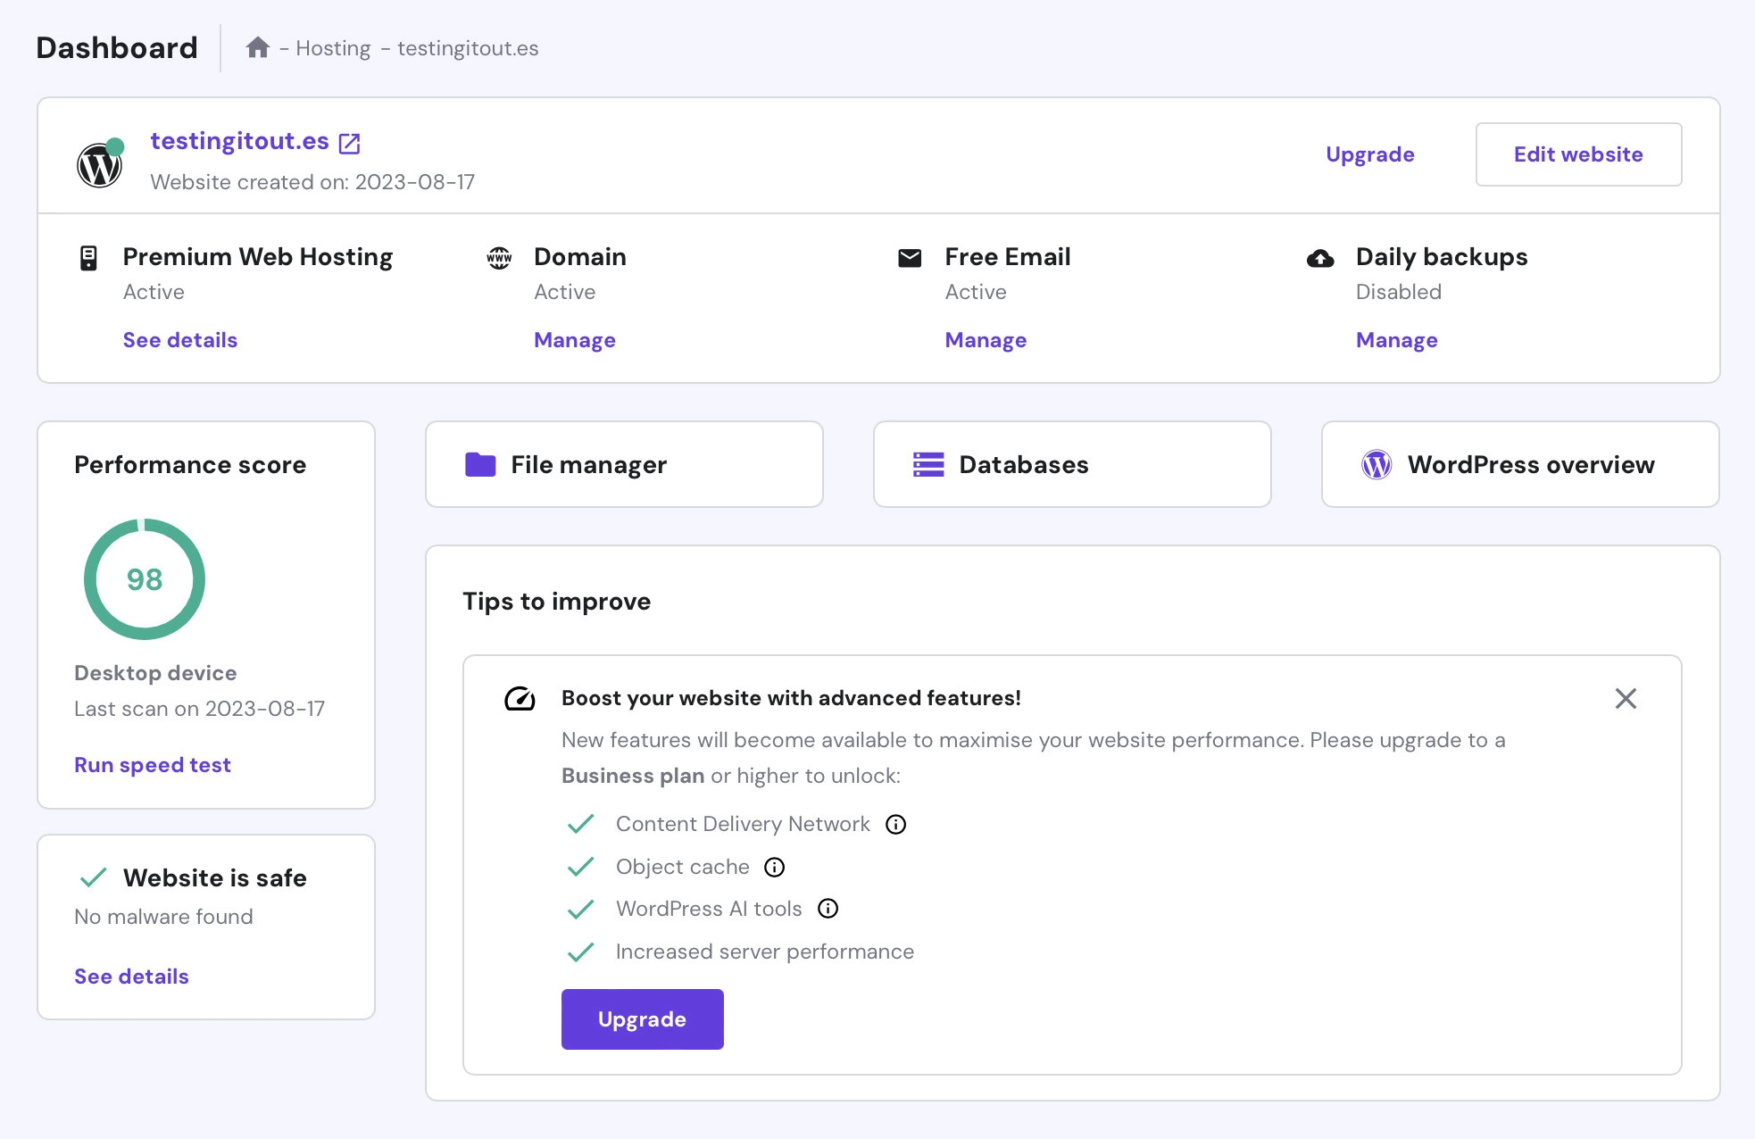
Task: Click the Free Email envelope icon
Action: (910, 258)
